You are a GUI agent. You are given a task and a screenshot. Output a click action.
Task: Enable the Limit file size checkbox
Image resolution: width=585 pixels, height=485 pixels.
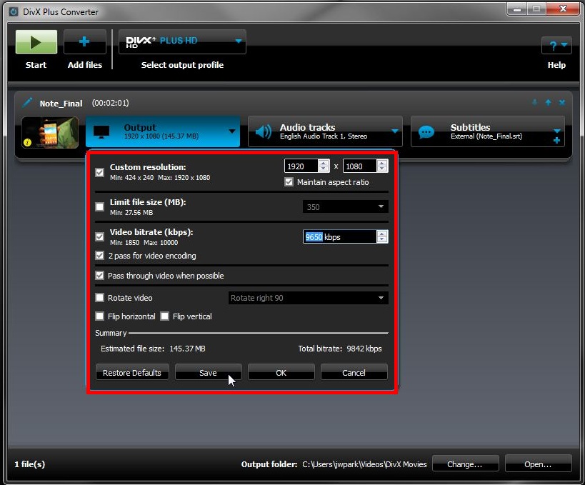pyautogui.click(x=100, y=207)
